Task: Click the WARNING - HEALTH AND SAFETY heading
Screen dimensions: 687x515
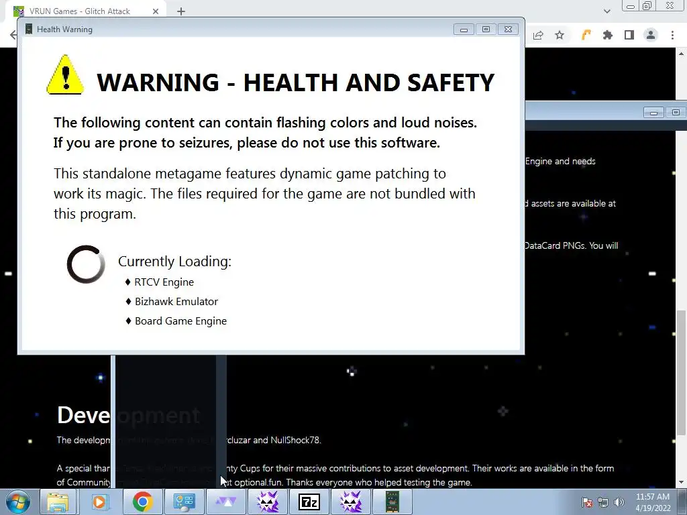Action: [295, 82]
